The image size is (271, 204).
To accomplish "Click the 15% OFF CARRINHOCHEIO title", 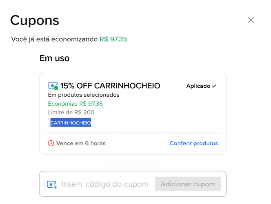I will pyautogui.click(x=110, y=86).
